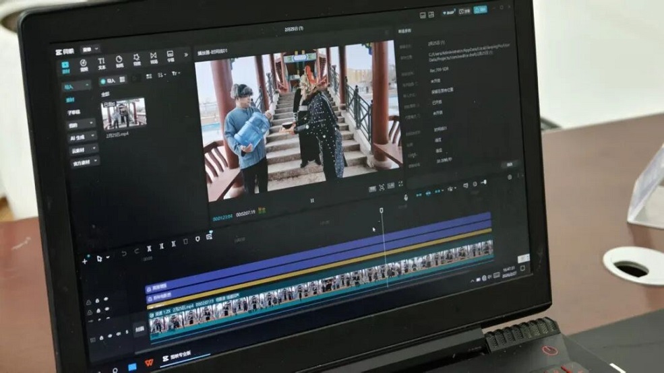This screenshot has width=664, height=373.
Task: Open the Transitions tab in the toolbar
Action: point(154,59)
